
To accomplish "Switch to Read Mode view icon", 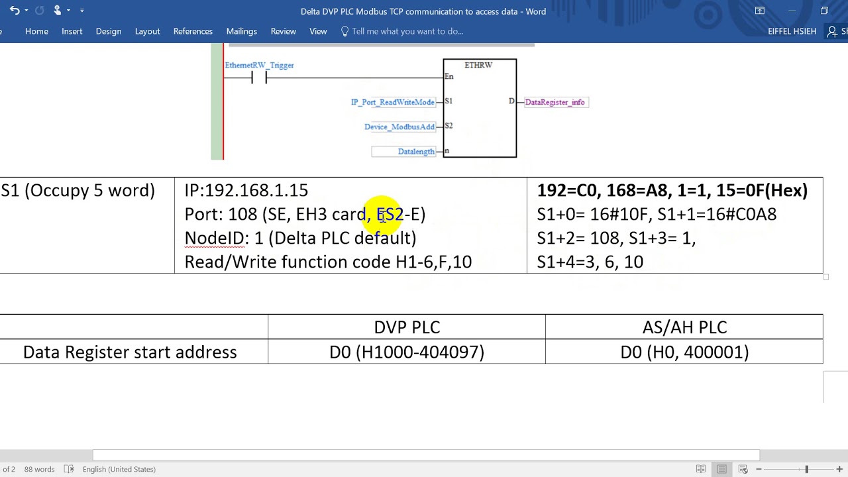I will tap(701, 469).
